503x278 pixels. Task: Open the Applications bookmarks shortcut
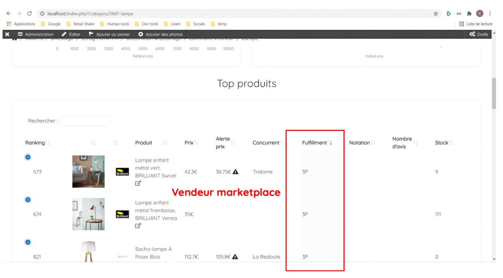point(21,24)
